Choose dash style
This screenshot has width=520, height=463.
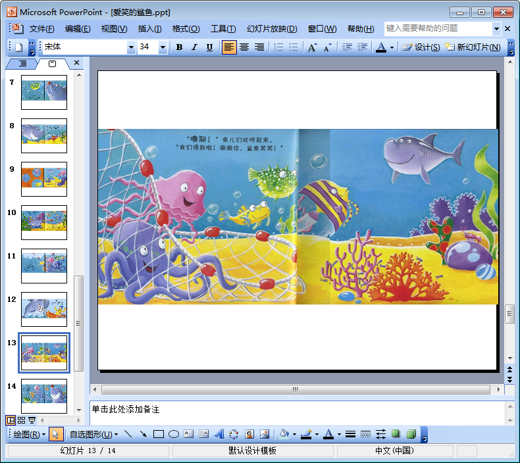coord(365,434)
